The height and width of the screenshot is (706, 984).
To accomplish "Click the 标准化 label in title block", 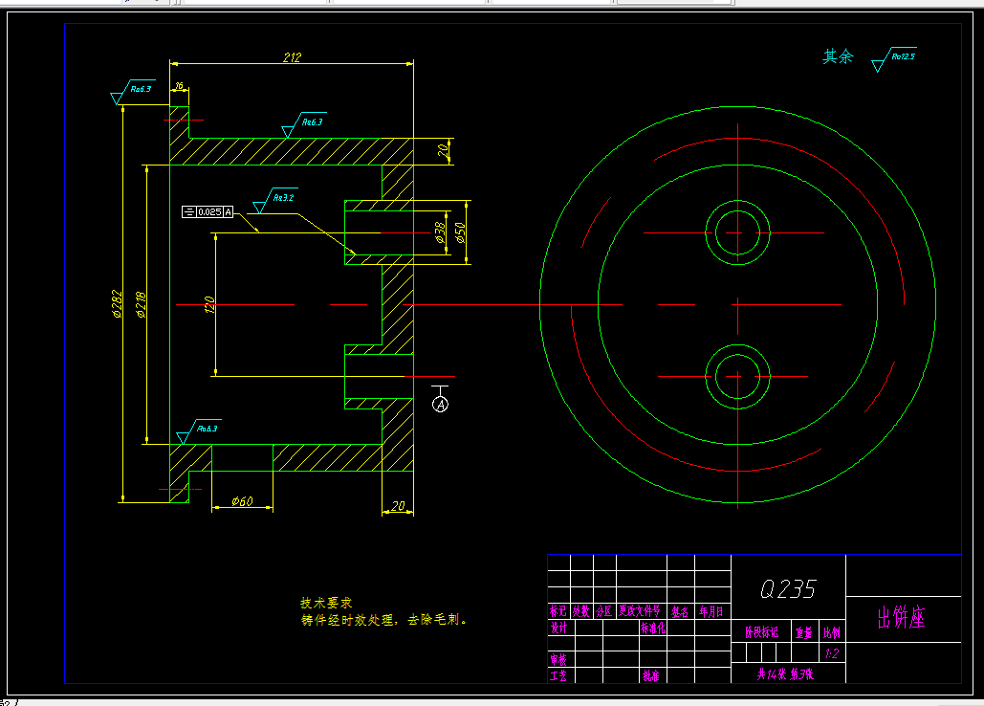I will coord(652,629).
